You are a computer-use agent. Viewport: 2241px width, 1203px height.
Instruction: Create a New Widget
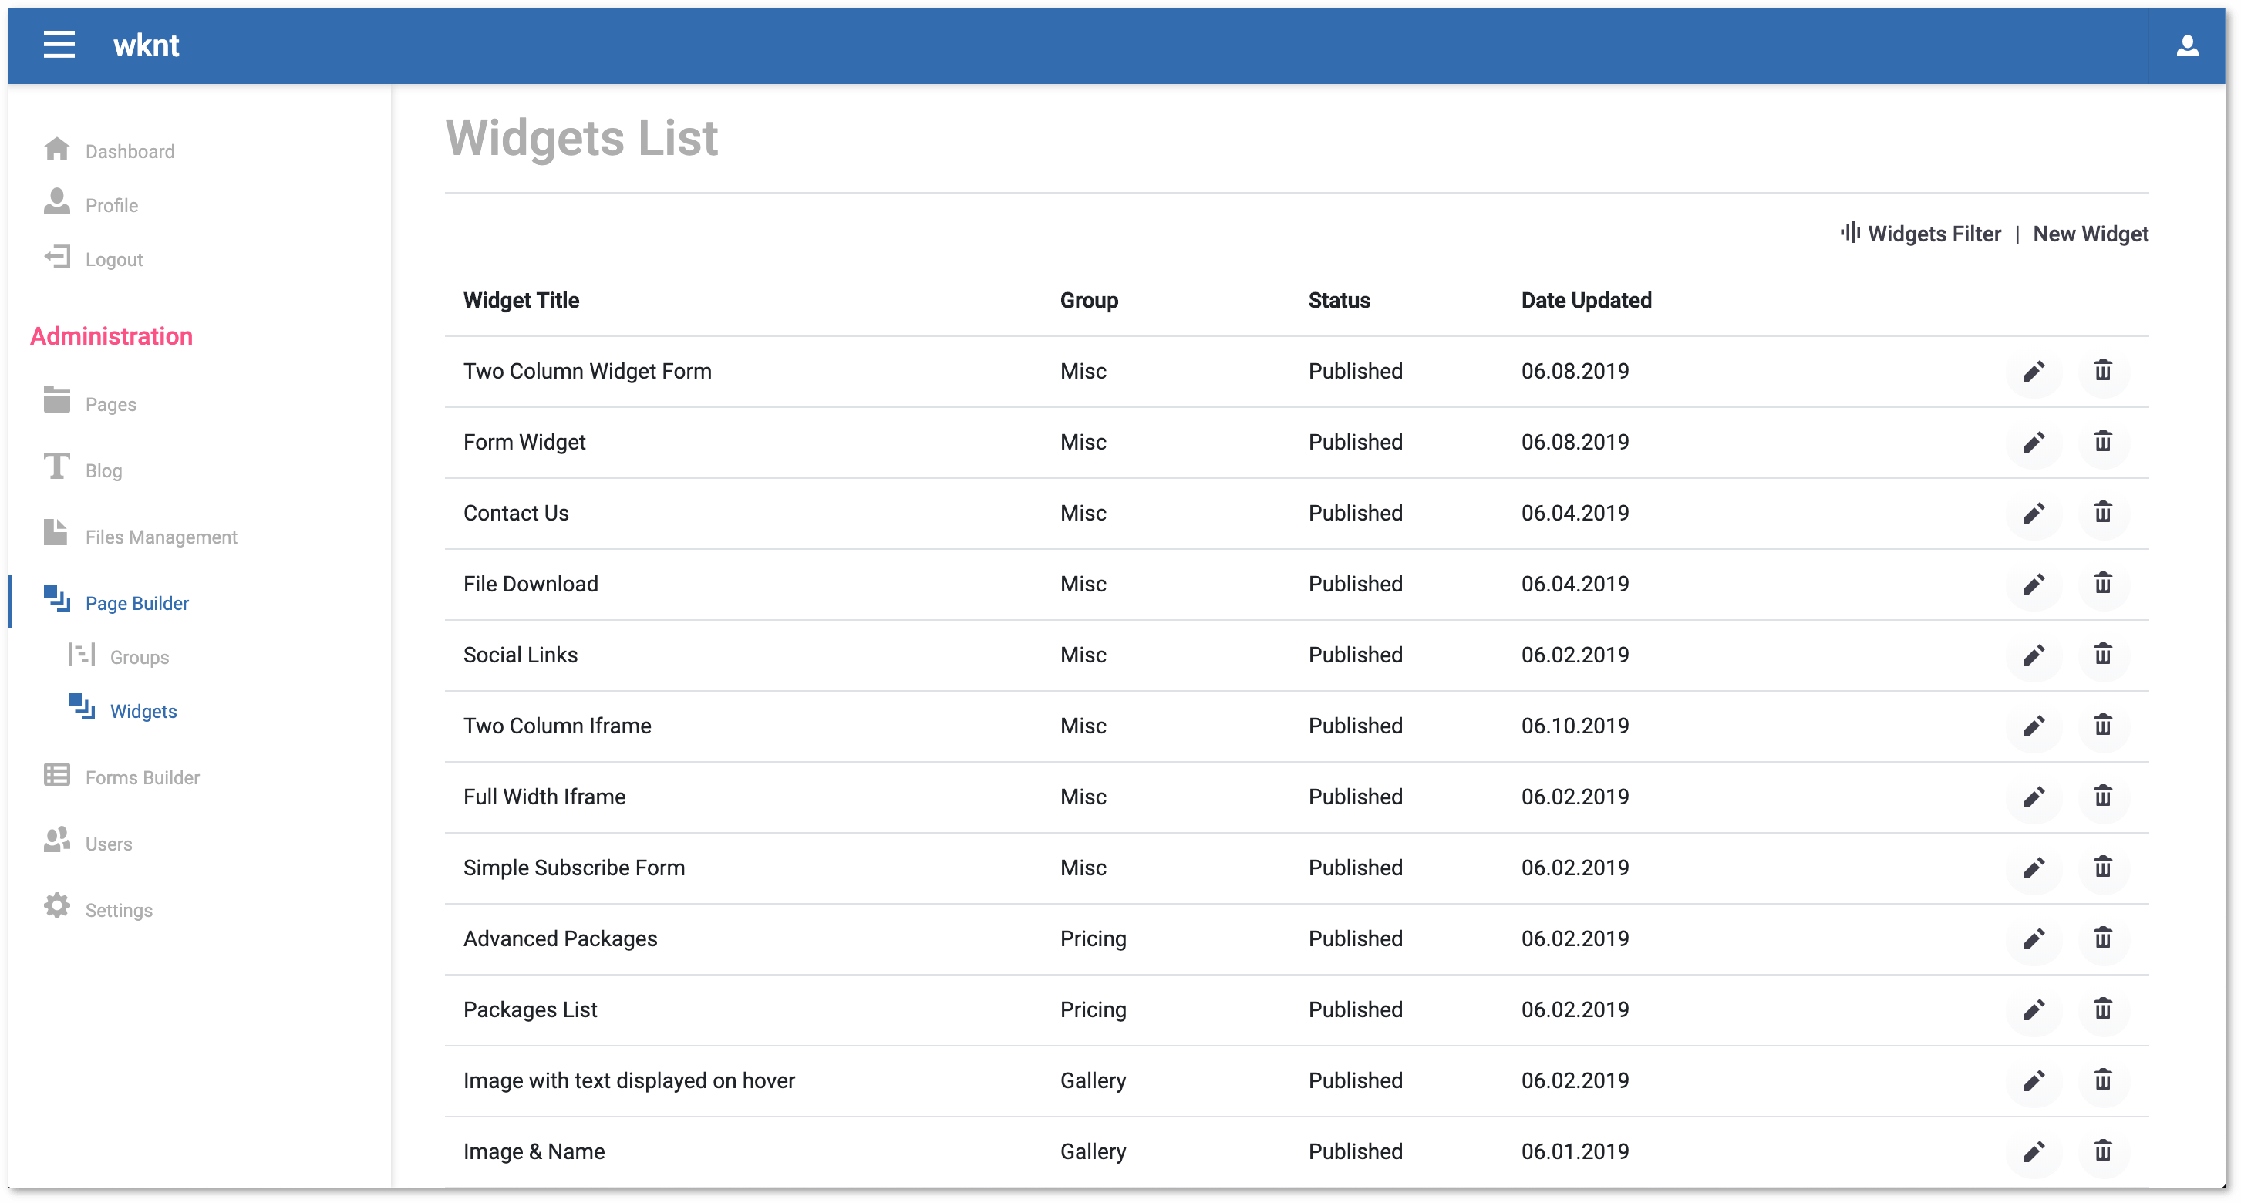click(2090, 233)
